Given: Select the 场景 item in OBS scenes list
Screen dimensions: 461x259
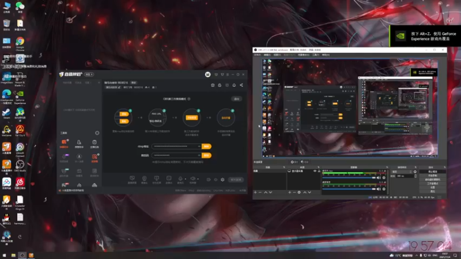Looking at the screenshot, I should pos(269,171).
